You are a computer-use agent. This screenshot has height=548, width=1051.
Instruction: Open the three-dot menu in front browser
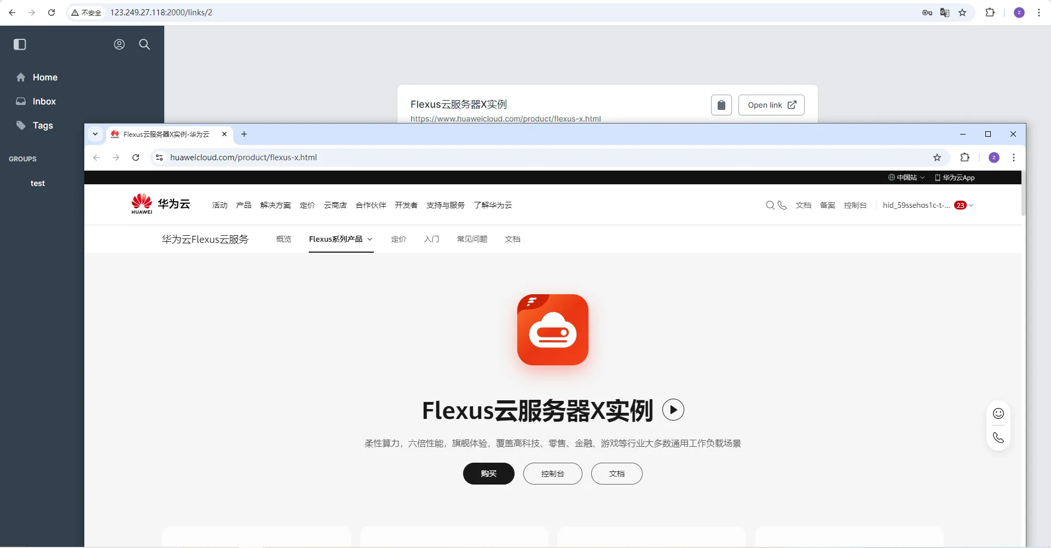tap(1014, 158)
